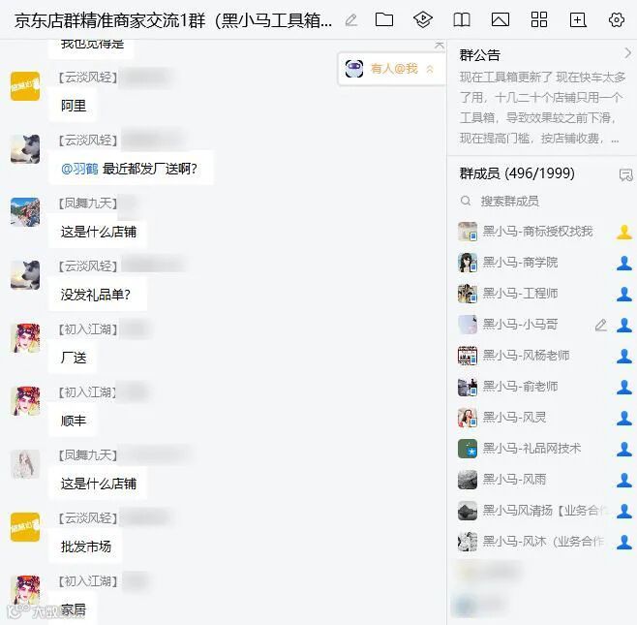Expand the 有人@我 mention notification arrows
This screenshot has width=637, height=625.
click(430, 69)
